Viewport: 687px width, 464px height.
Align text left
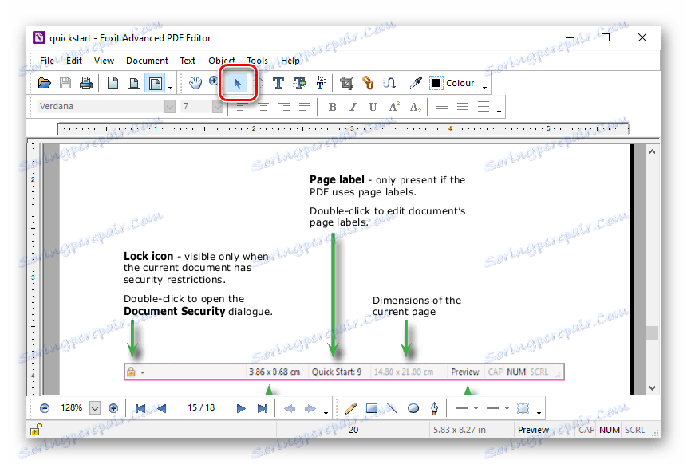point(242,107)
